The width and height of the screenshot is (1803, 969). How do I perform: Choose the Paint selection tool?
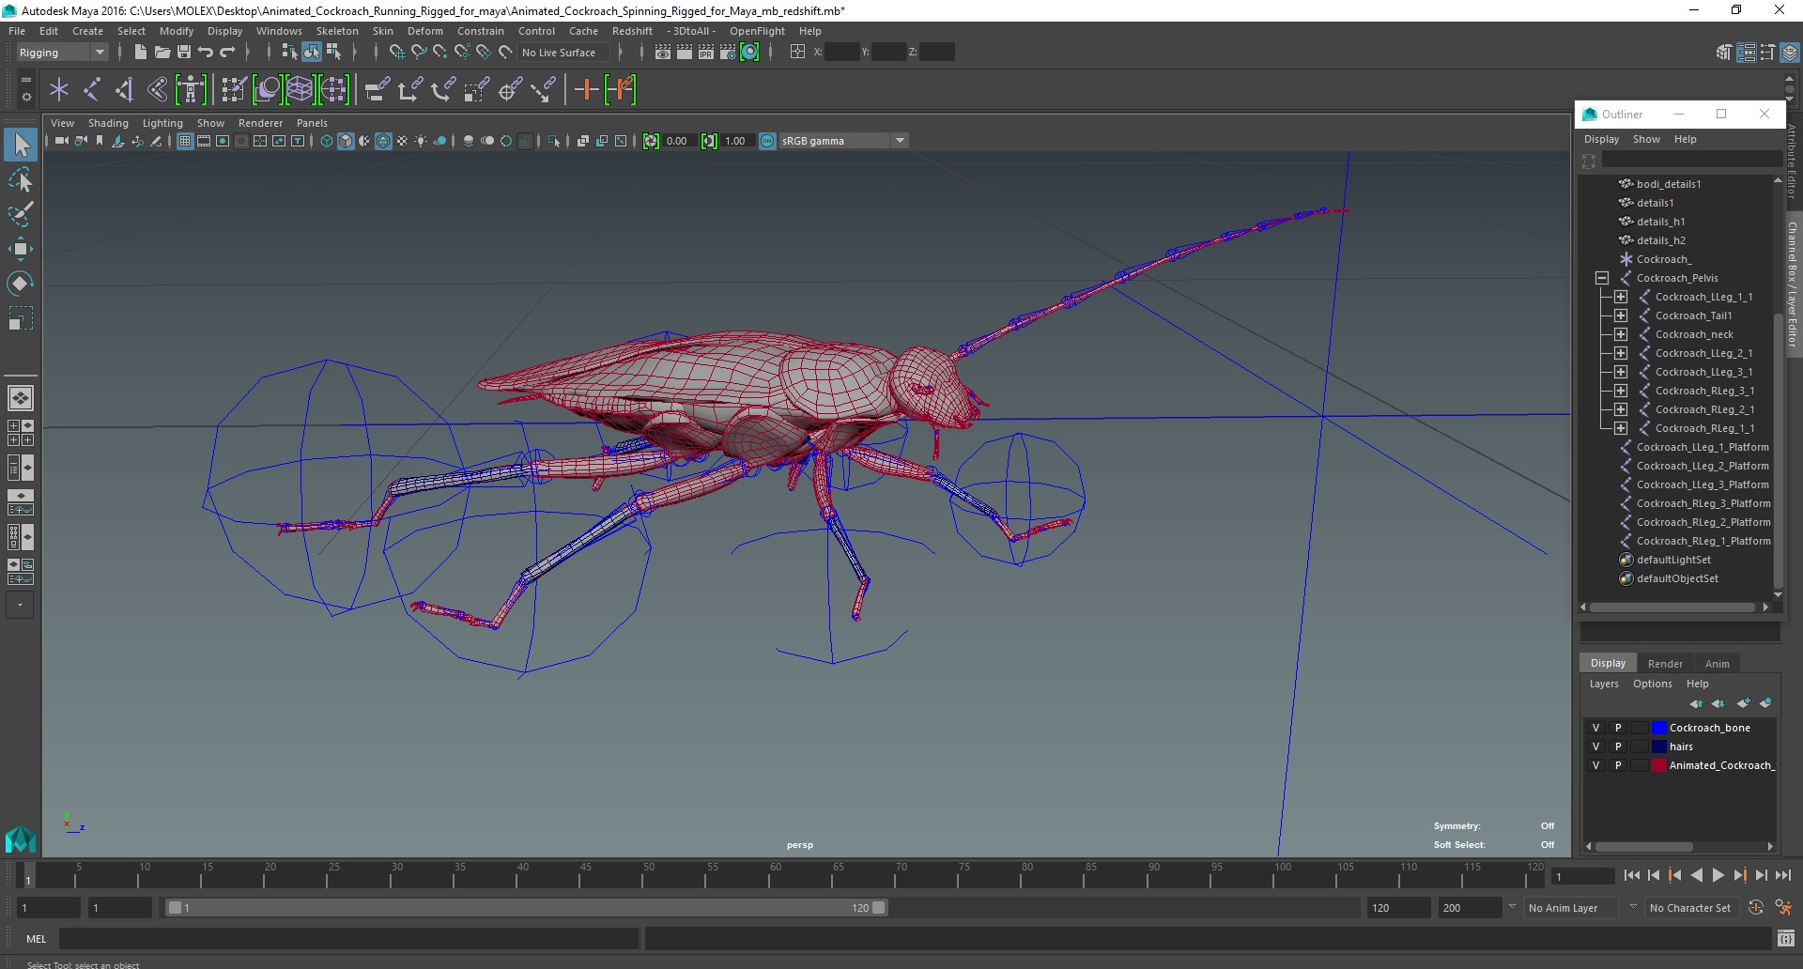[x=21, y=214]
